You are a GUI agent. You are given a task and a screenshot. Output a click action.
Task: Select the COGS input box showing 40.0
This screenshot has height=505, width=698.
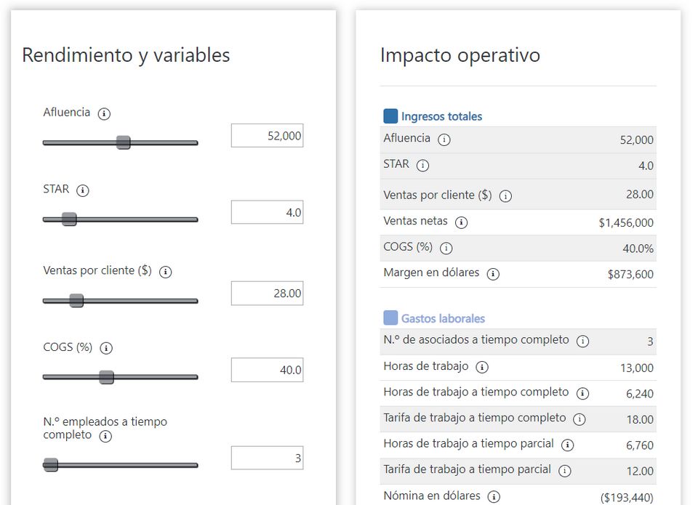(267, 370)
